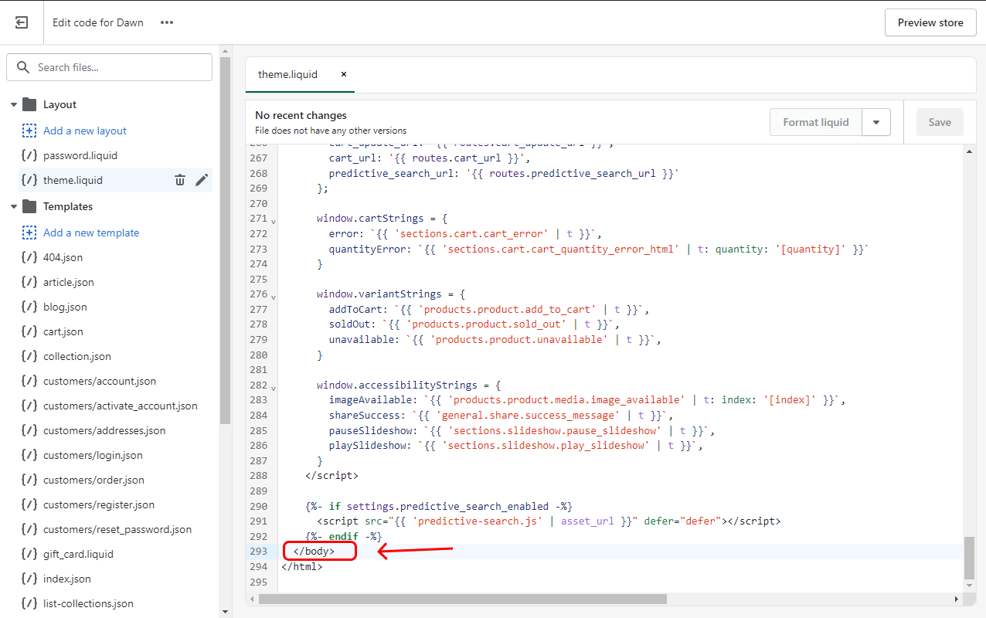Collapse the Layout folder
This screenshot has width=986, height=618.
(x=14, y=104)
